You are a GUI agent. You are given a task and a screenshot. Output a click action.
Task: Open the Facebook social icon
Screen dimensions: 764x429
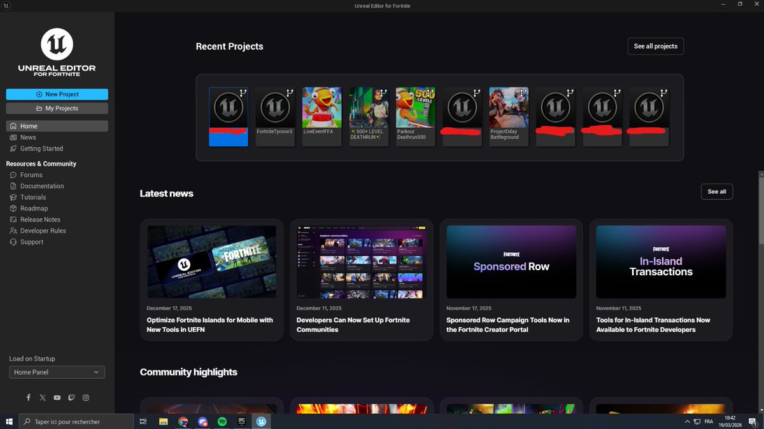(x=29, y=397)
